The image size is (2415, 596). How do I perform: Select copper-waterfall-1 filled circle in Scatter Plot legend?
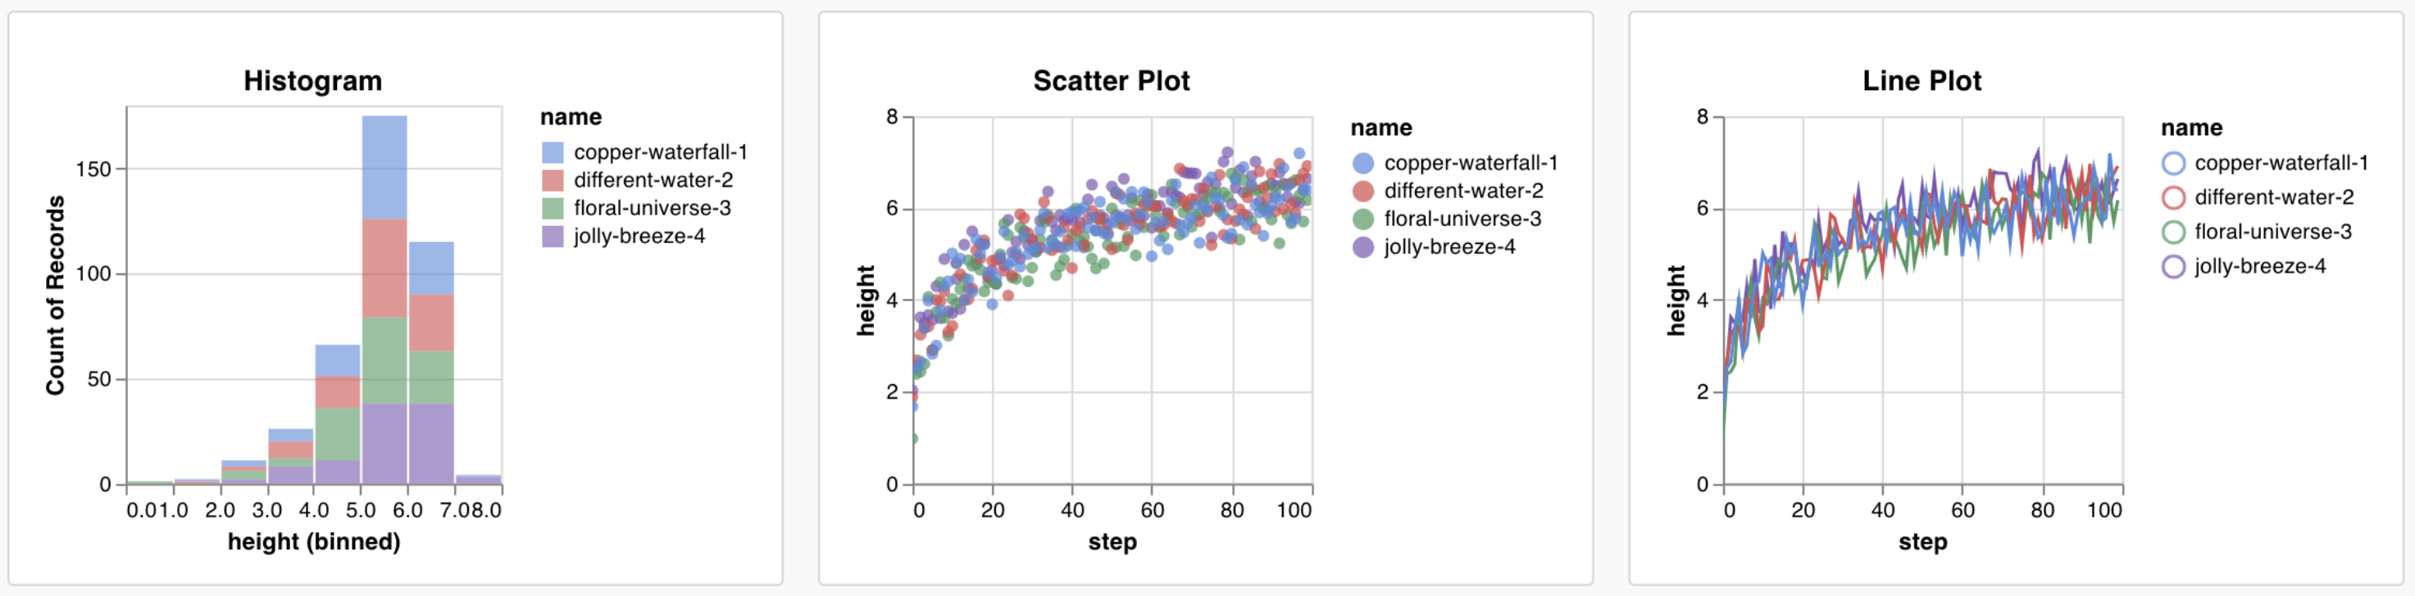click(x=1363, y=164)
